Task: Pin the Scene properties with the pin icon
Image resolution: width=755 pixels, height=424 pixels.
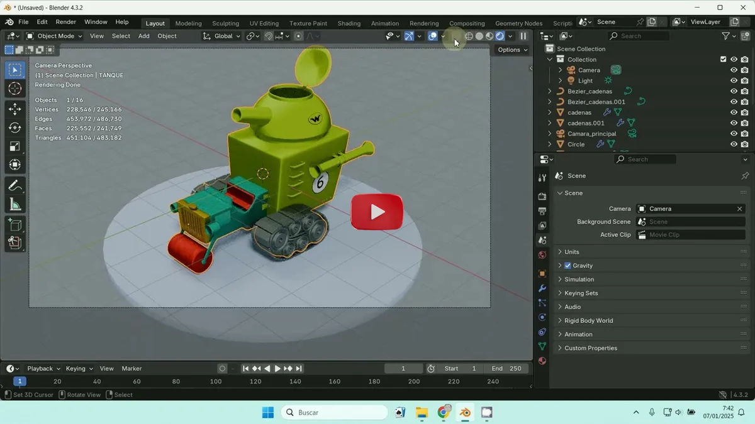Action: pyautogui.click(x=745, y=176)
